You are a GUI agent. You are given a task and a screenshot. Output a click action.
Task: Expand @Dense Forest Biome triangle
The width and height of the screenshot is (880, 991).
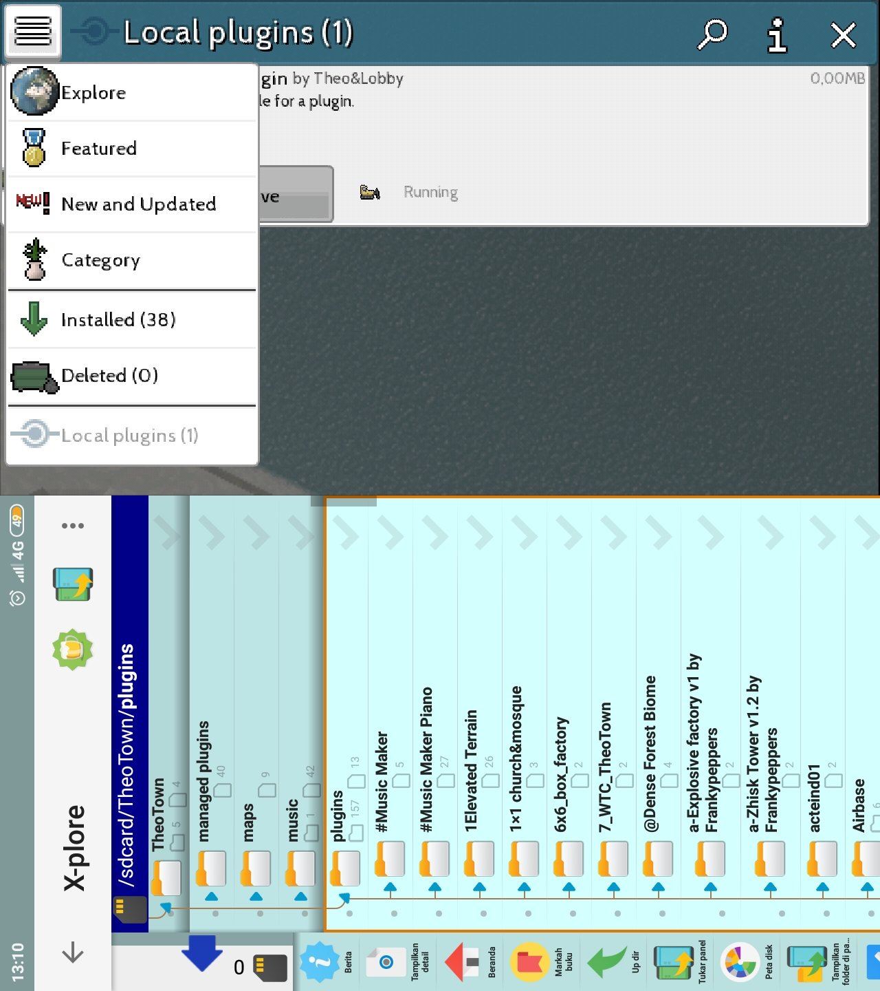[x=659, y=887]
